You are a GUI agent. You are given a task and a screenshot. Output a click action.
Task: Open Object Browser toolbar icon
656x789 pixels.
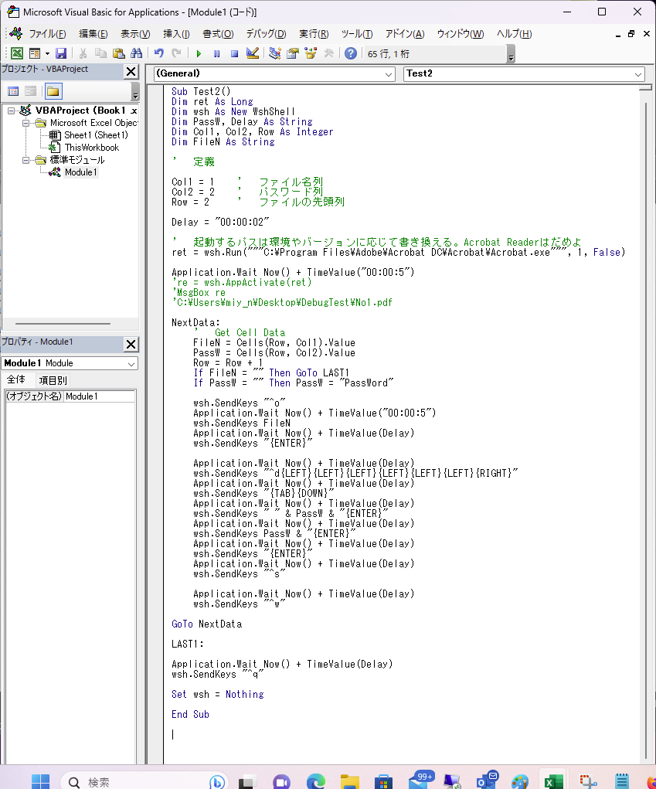(x=311, y=53)
